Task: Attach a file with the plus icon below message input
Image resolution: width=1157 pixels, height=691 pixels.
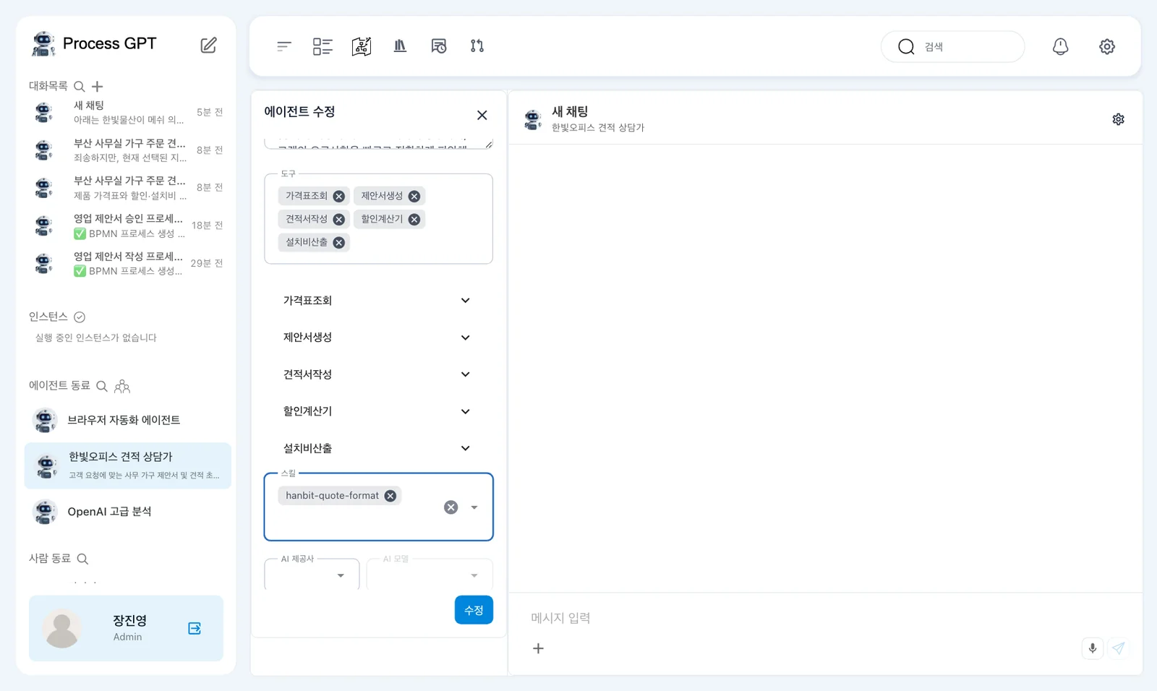Action: tap(538, 648)
